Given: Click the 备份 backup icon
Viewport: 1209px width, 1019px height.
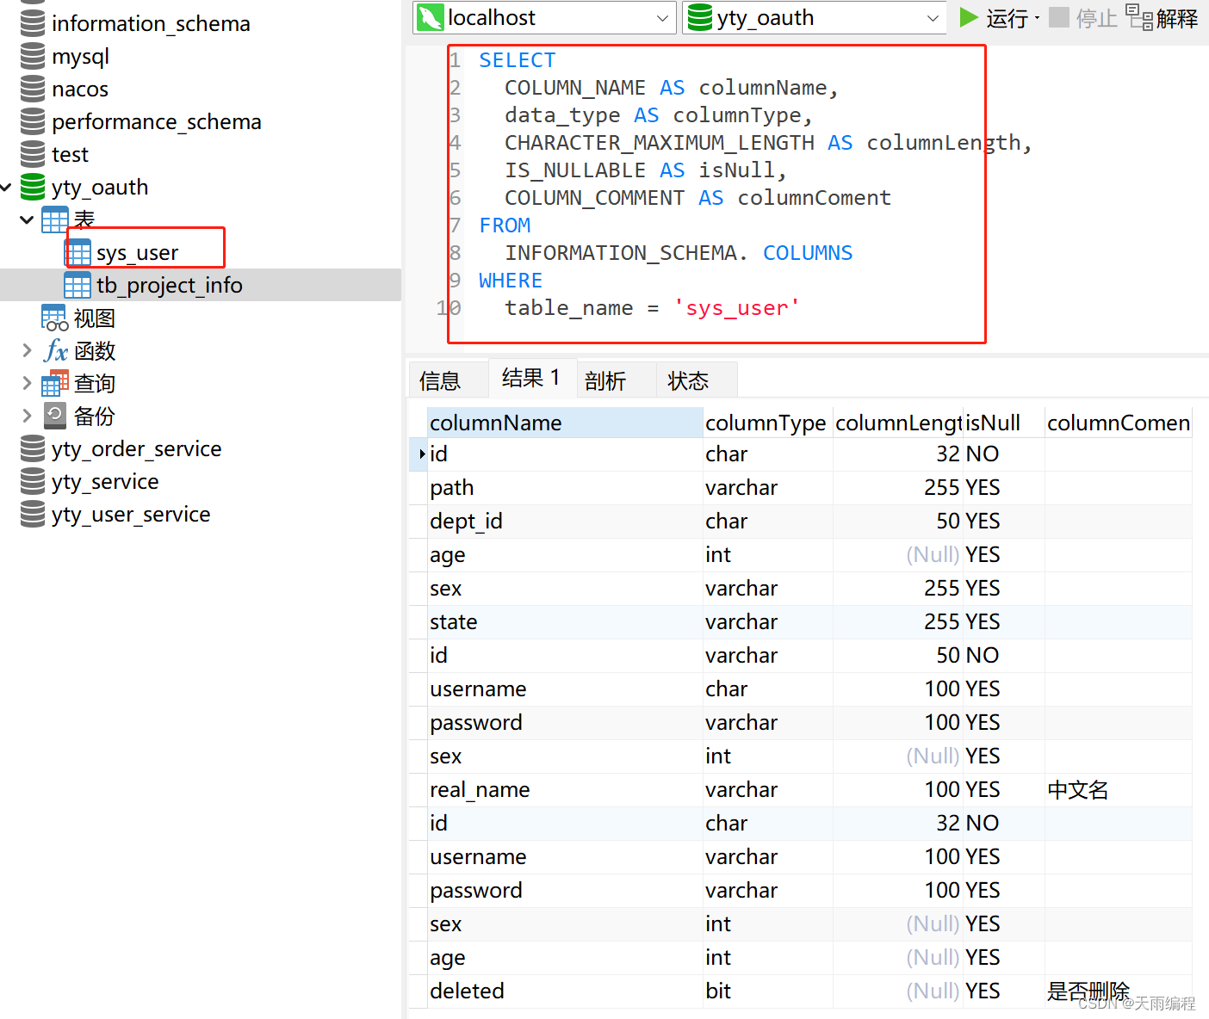Looking at the screenshot, I should (55, 416).
